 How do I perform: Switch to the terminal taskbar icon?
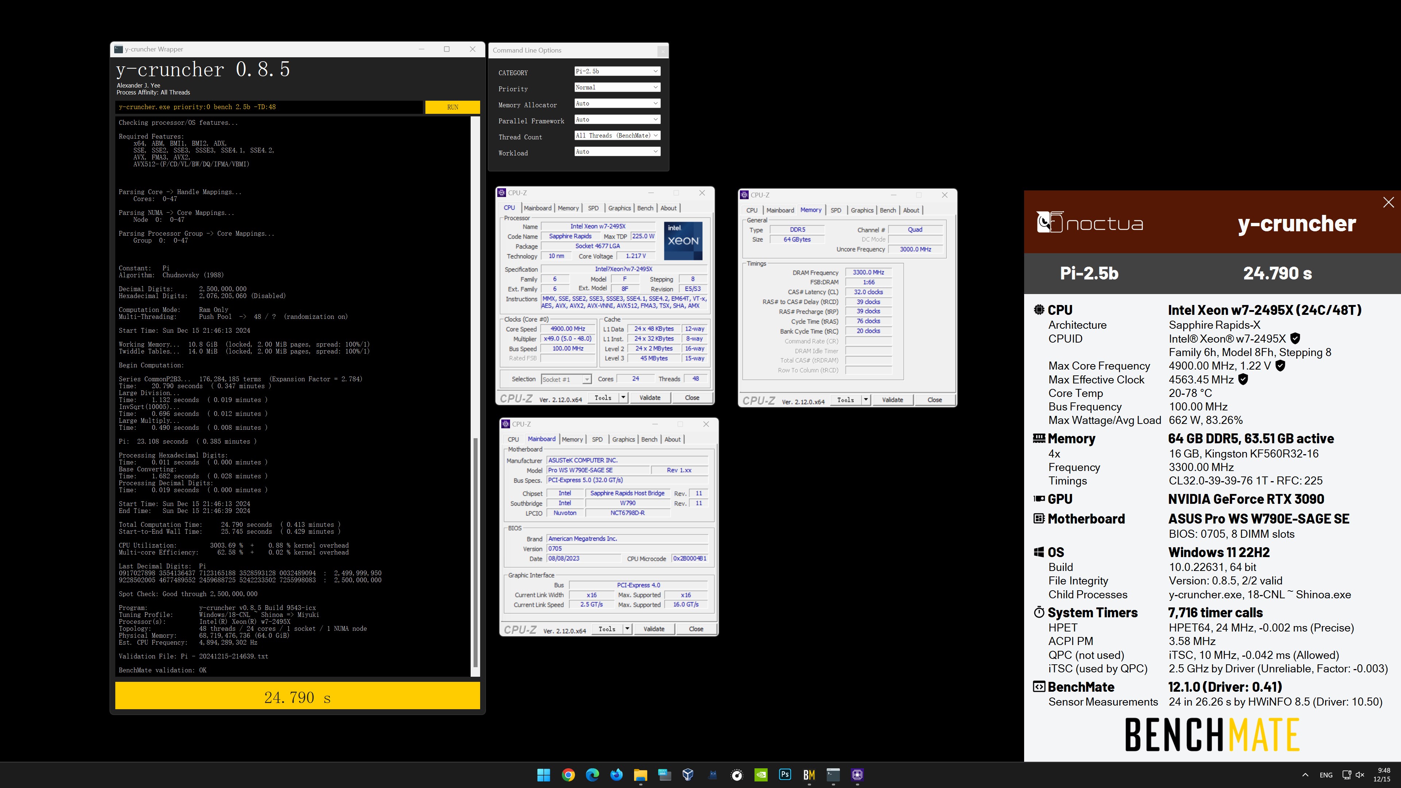pyautogui.click(x=833, y=775)
